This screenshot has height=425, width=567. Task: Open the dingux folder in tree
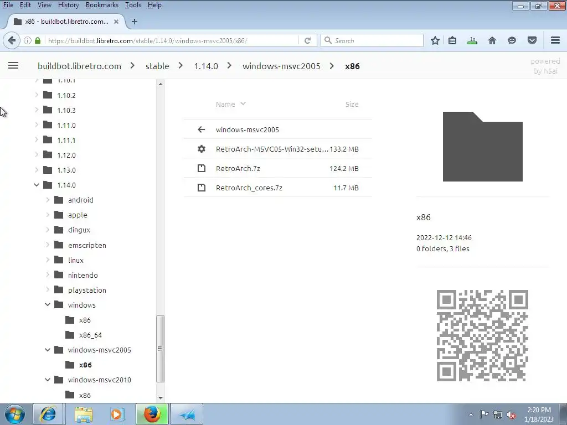click(79, 230)
